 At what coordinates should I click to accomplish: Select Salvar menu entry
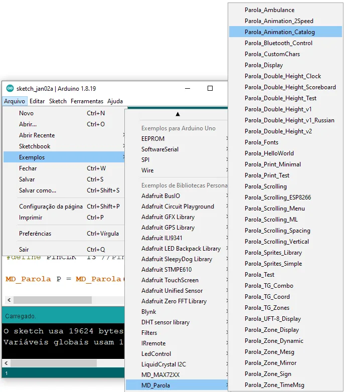click(64, 179)
